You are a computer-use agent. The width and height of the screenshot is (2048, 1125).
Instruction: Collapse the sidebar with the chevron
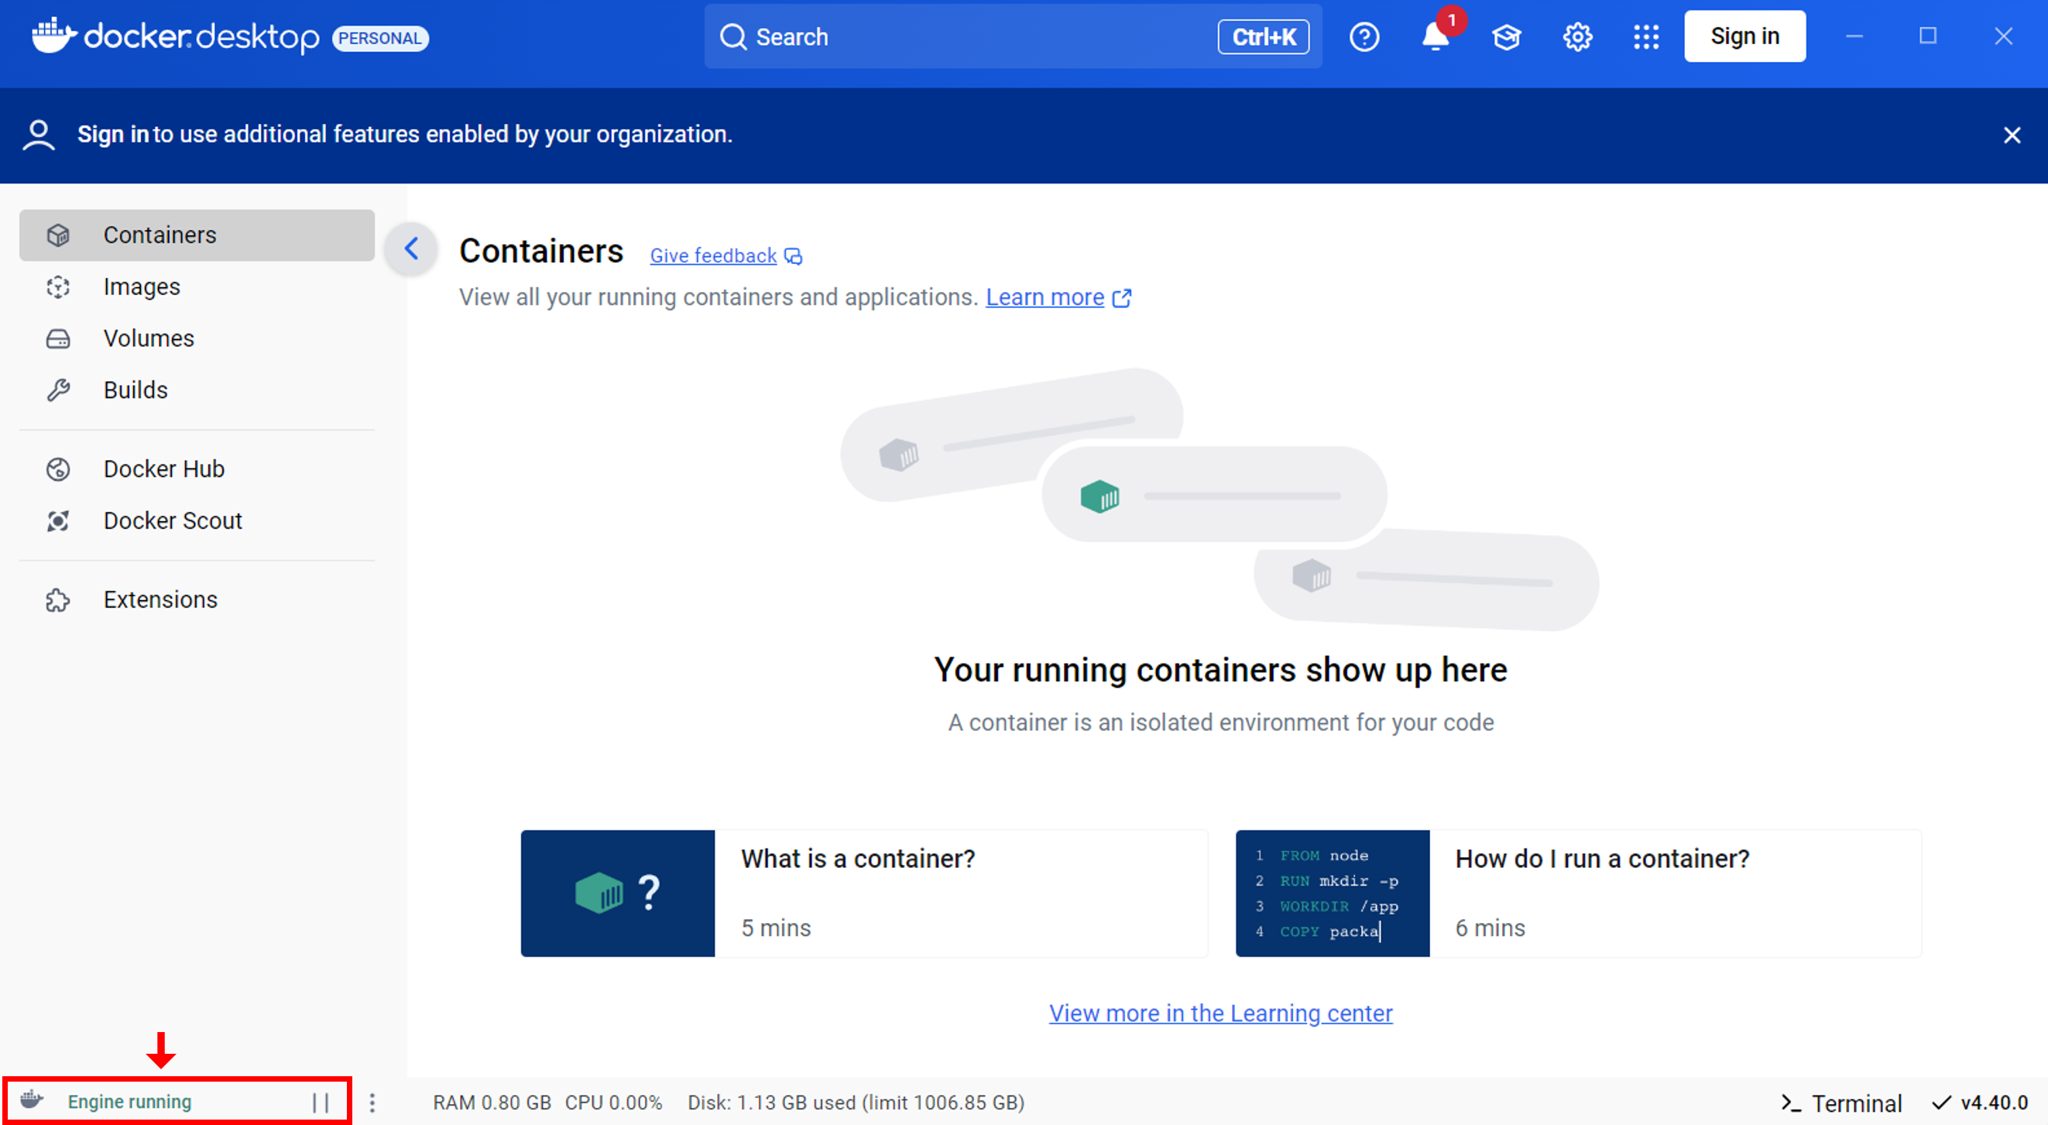click(411, 249)
